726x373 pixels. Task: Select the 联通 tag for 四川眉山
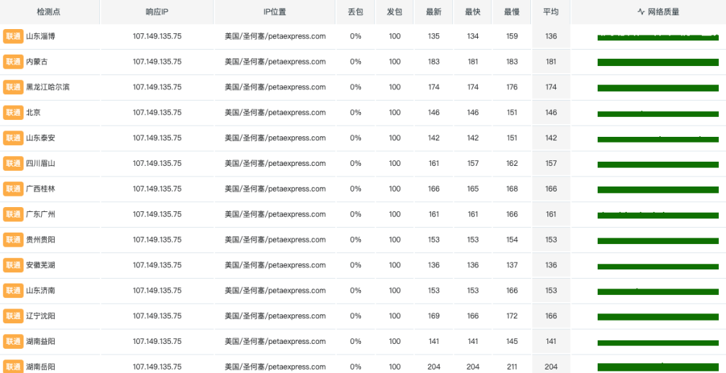13,164
